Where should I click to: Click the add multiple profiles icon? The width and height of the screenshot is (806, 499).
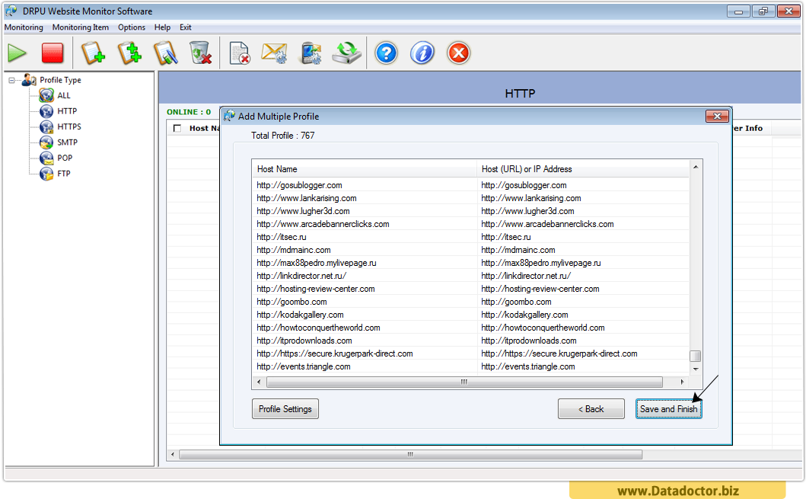point(129,53)
